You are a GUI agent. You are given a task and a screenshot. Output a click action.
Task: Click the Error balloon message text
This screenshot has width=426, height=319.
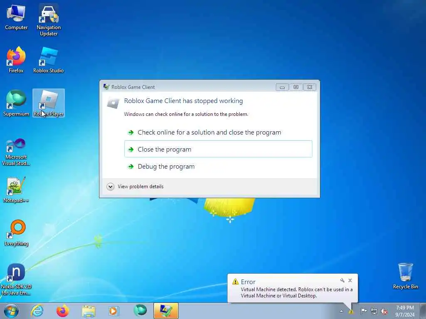297,292
